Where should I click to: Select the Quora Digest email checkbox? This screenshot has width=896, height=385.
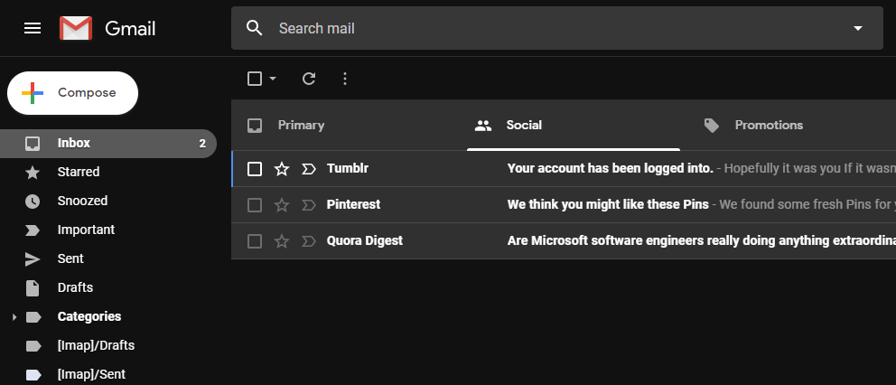(x=255, y=241)
